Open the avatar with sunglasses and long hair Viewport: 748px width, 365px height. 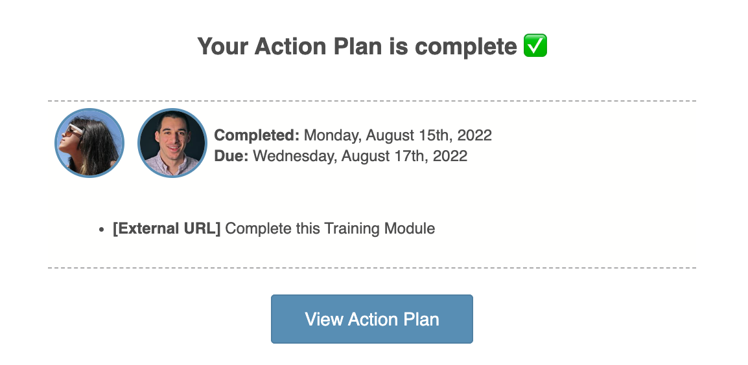click(x=89, y=143)
